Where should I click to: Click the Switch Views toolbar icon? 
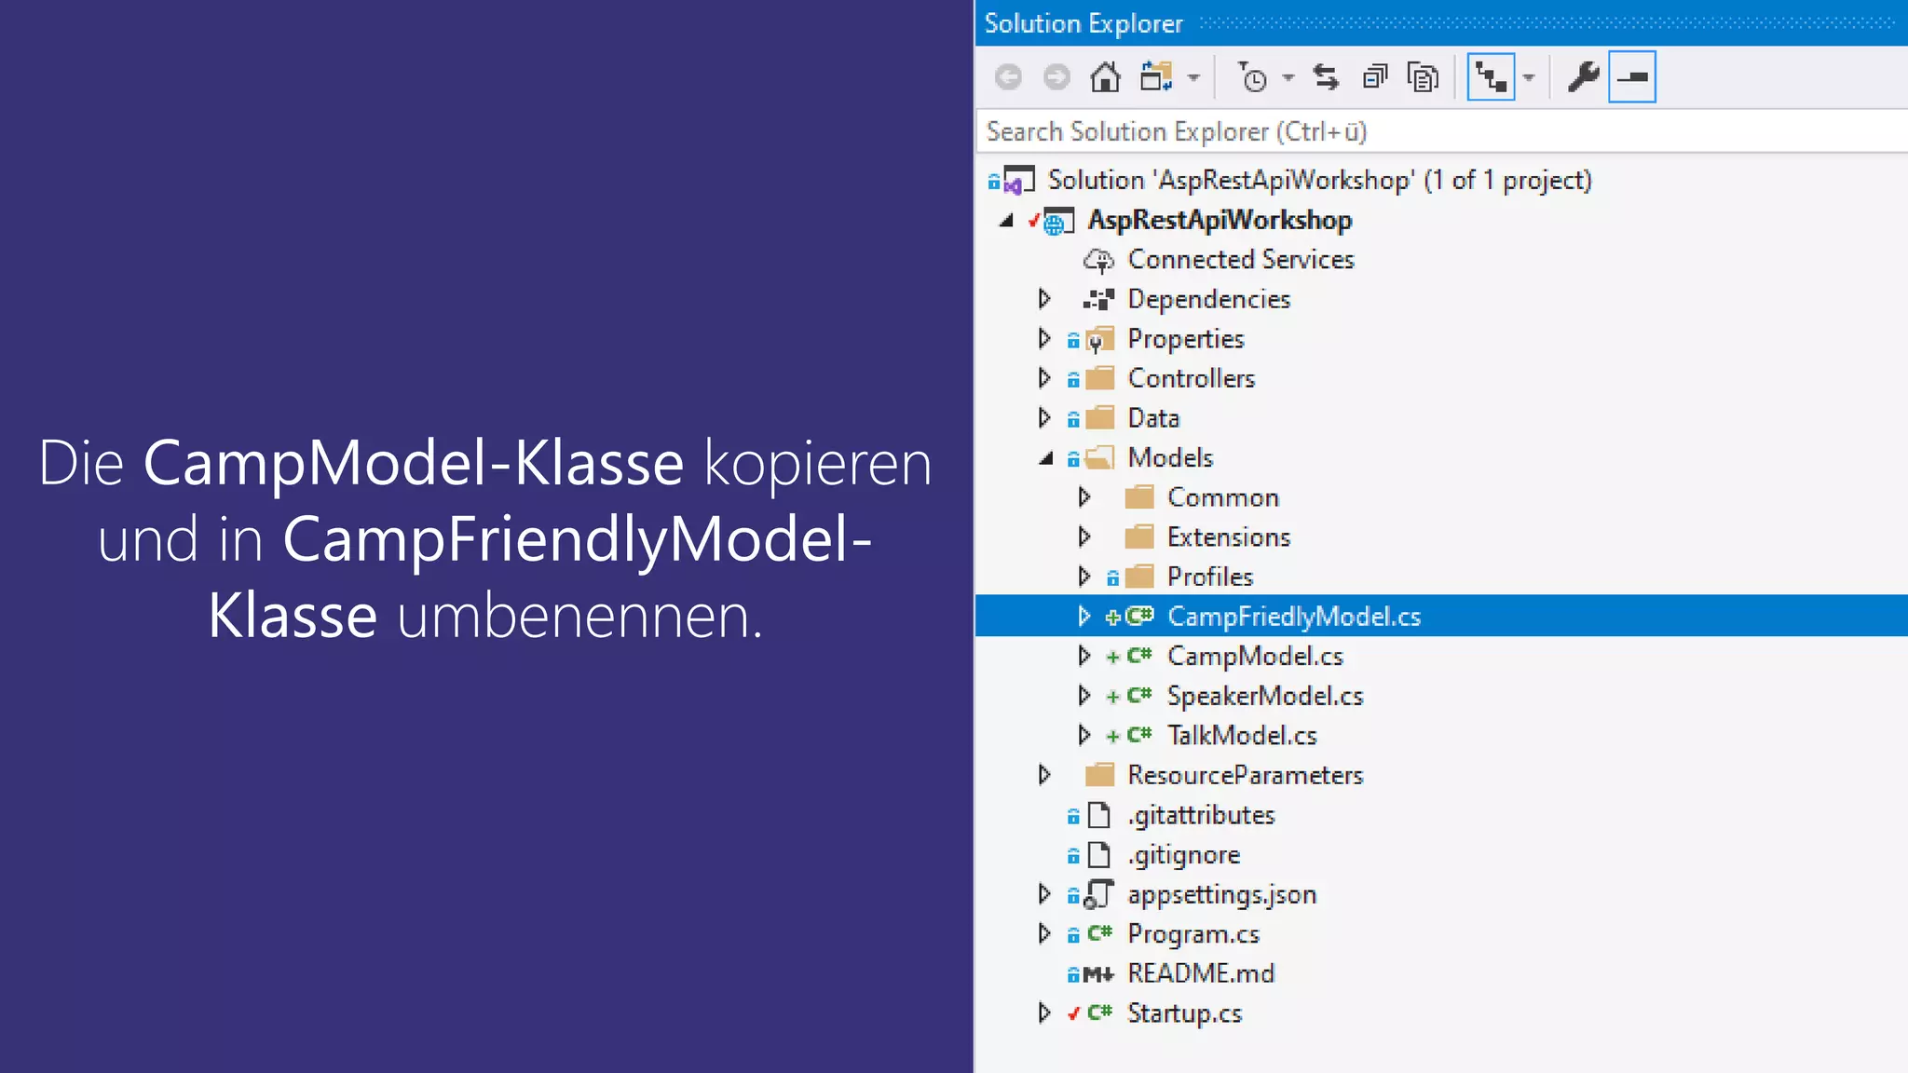coord(1156,77)
